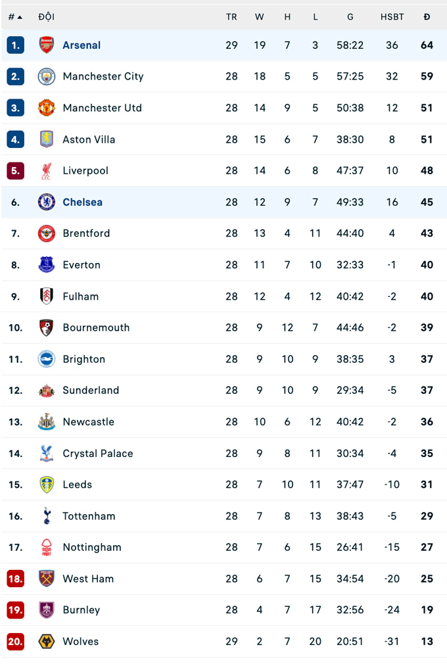
Task: Click the Newcastle club crest icon
Action: coord(47,422)
